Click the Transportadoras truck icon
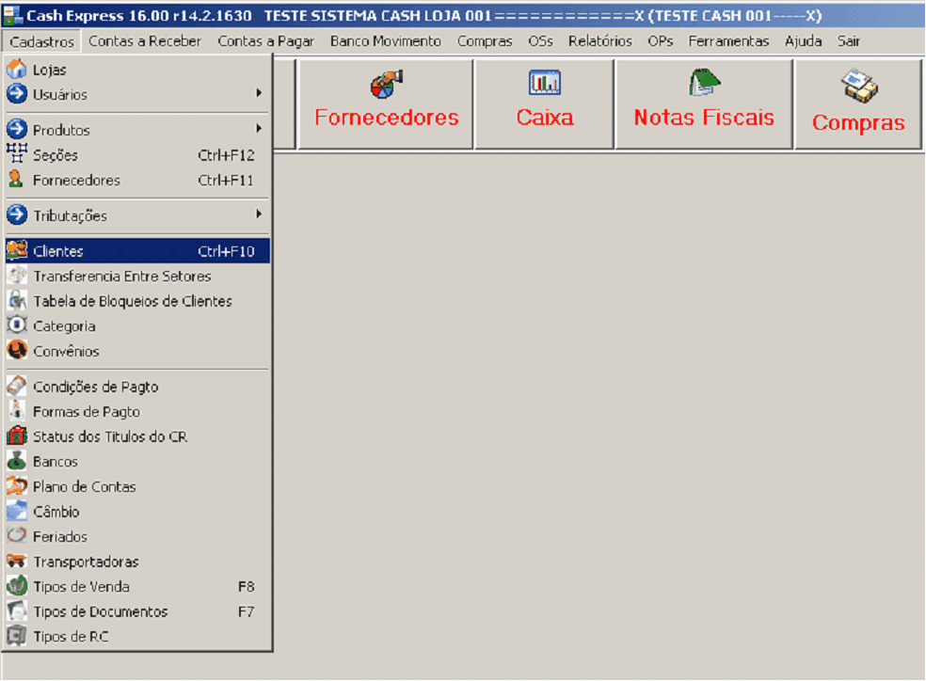The image size is (926, 681). (16, 562)
